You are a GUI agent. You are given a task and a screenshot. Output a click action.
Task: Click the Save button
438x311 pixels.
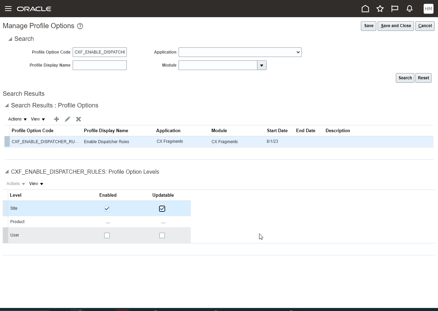[x=369, y=26]
